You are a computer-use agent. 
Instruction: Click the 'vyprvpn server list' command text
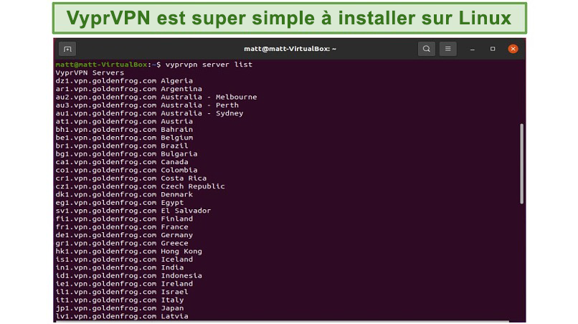point(209,65)
